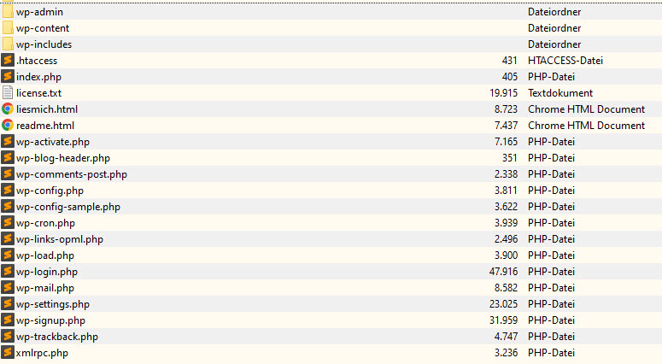
Task: Select the wp-includes folder icon
Action: click(x=8, y=44)
